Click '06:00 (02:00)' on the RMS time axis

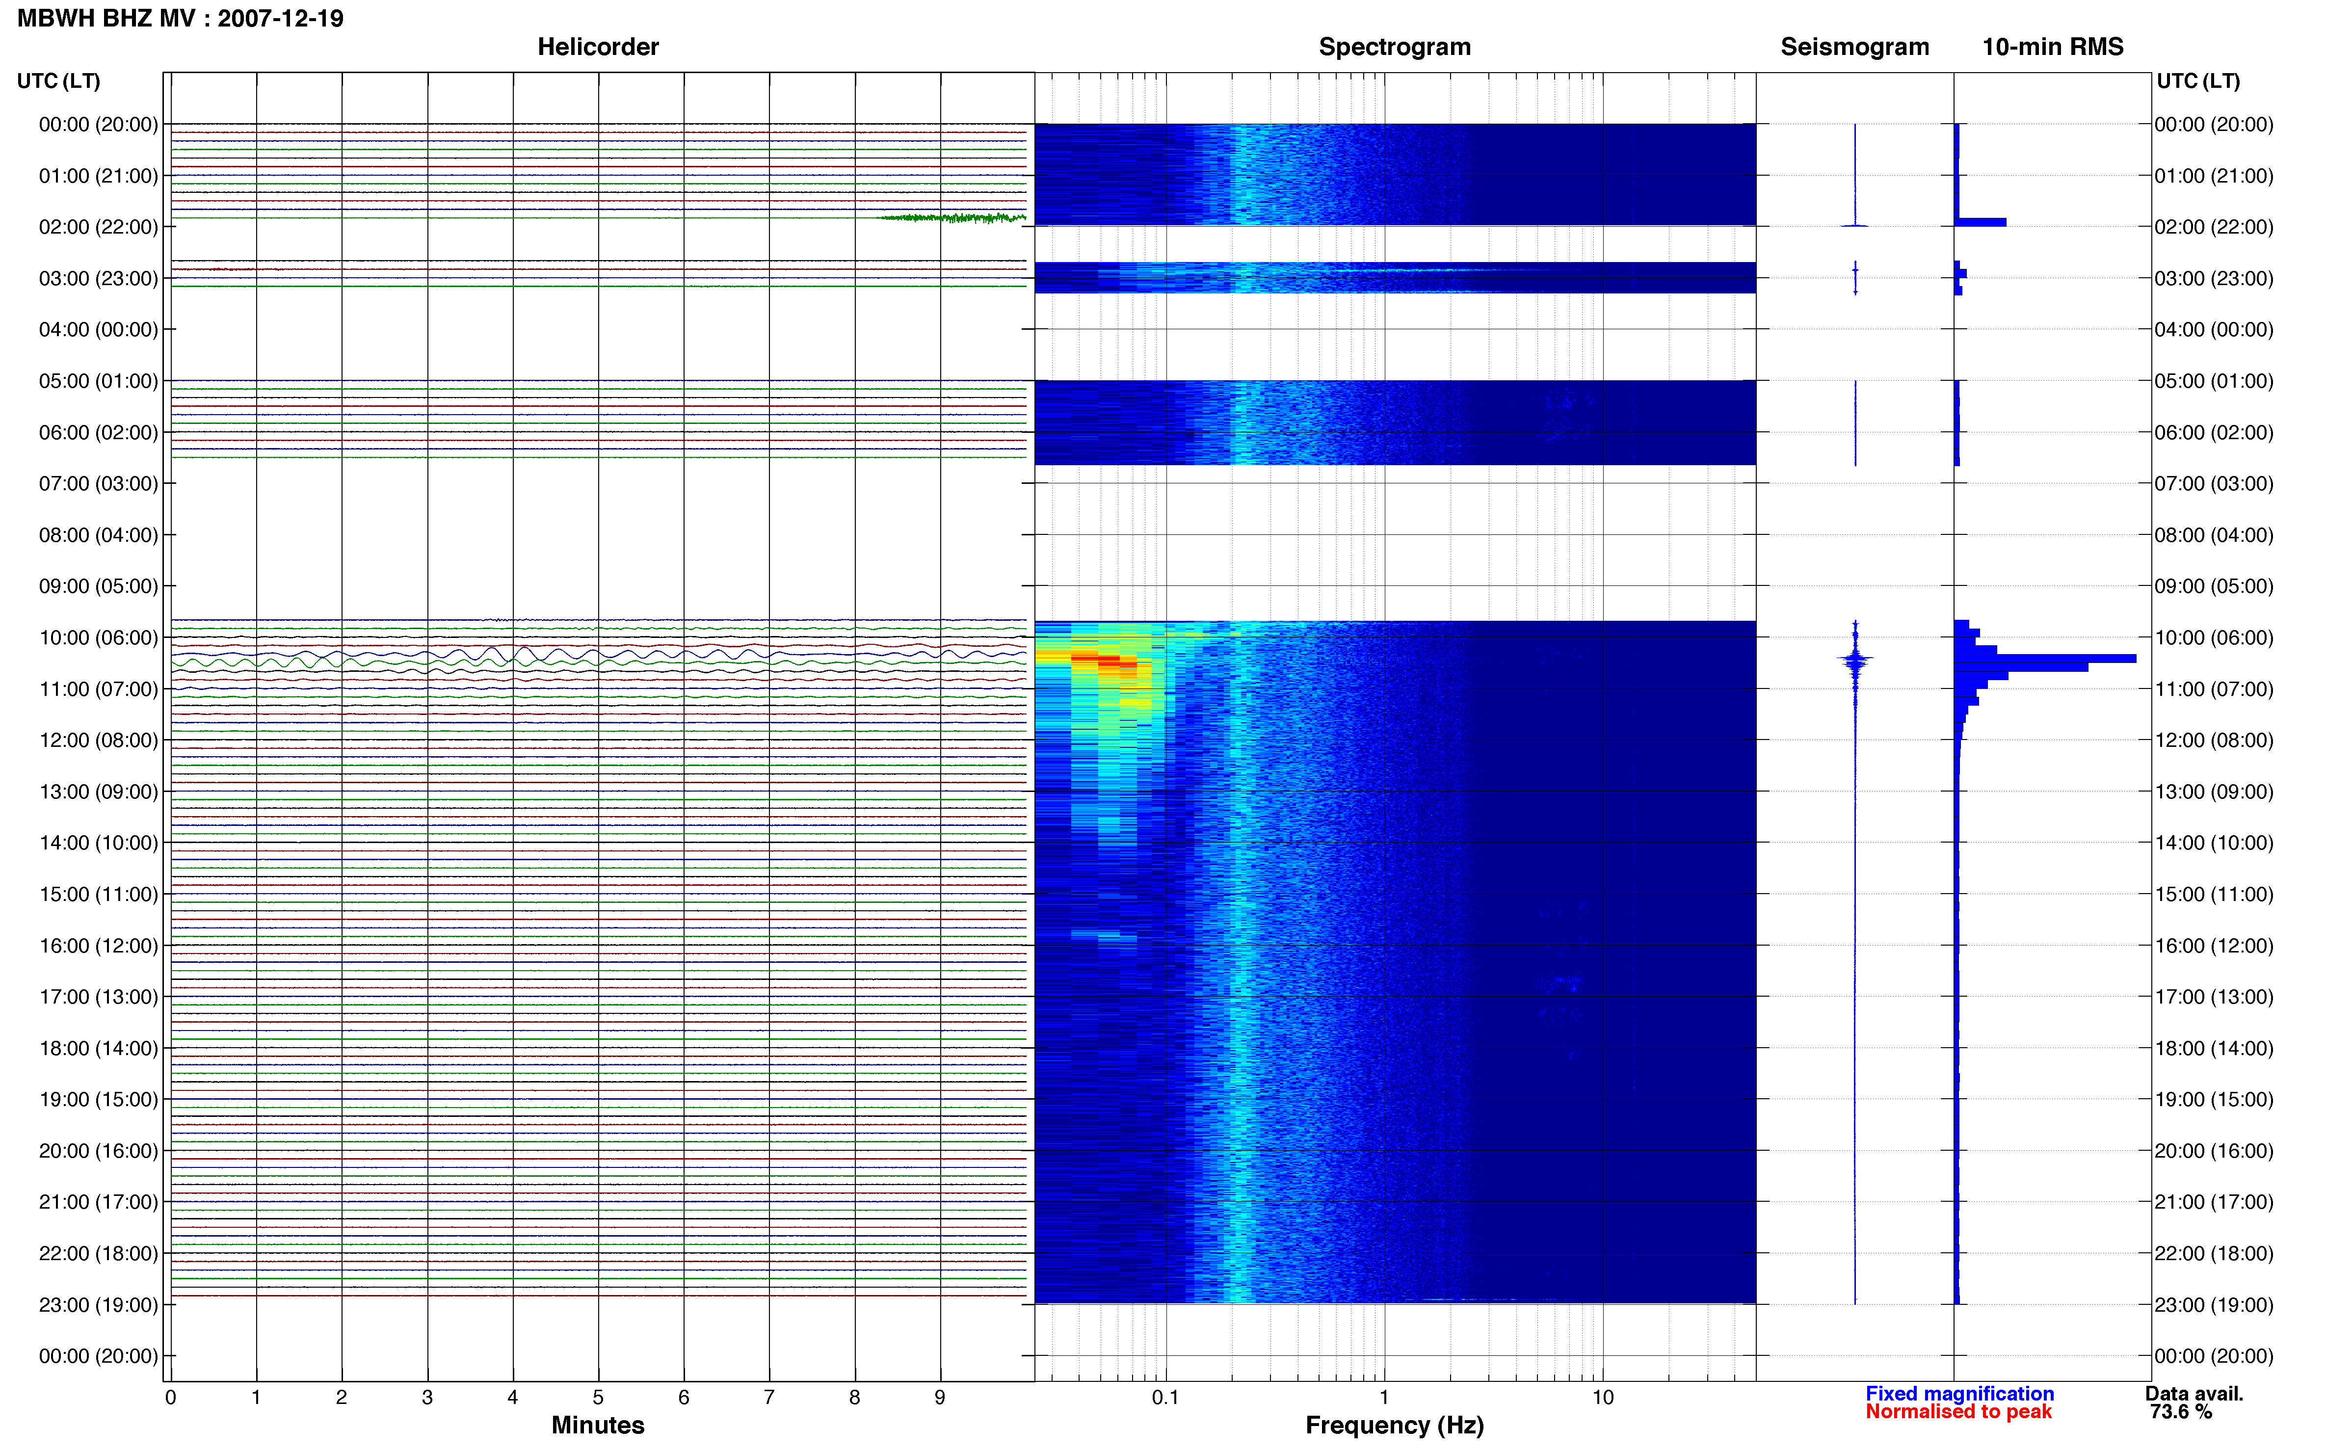click(x=2214, y=432)
